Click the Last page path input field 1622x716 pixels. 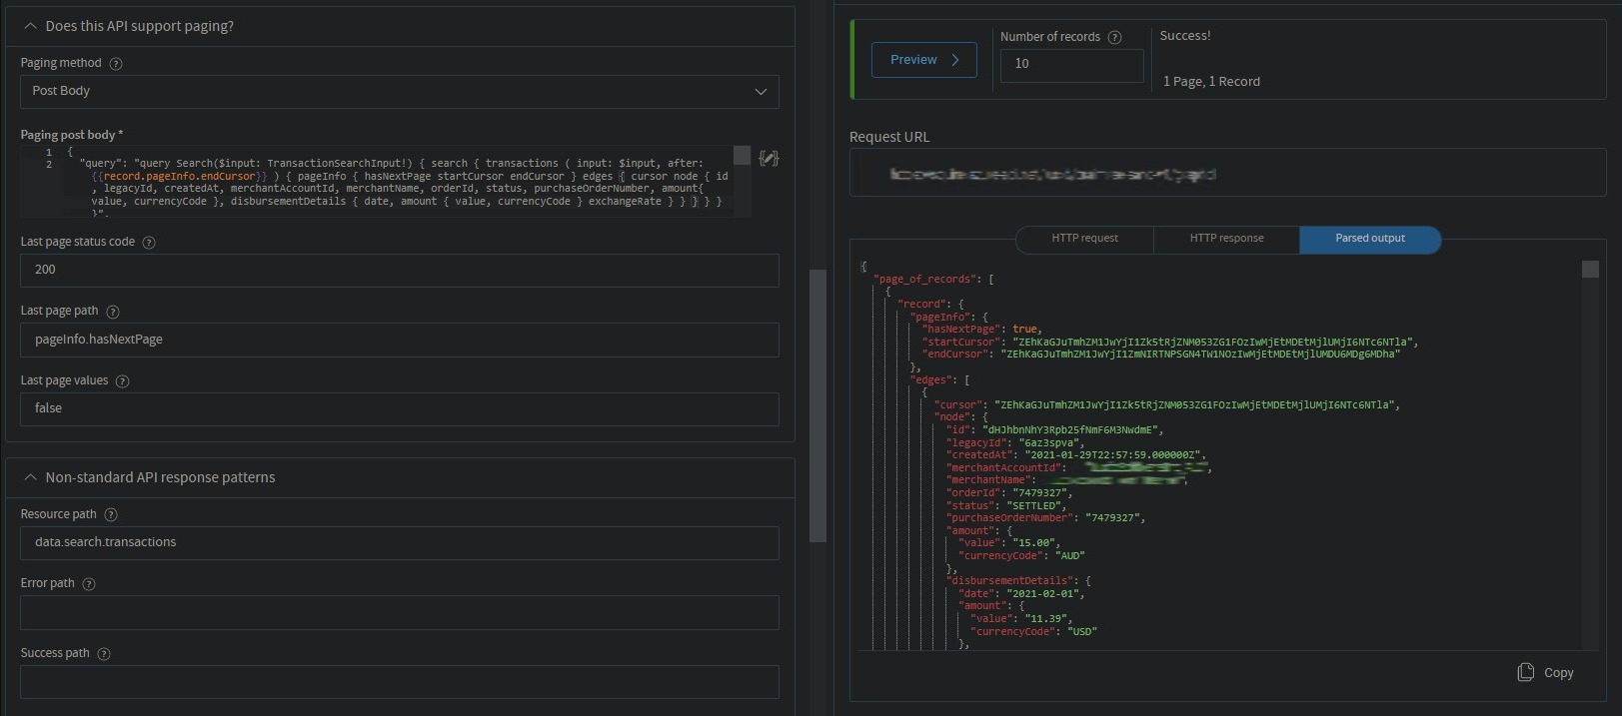pyautogui.click(x=399, y=340)
